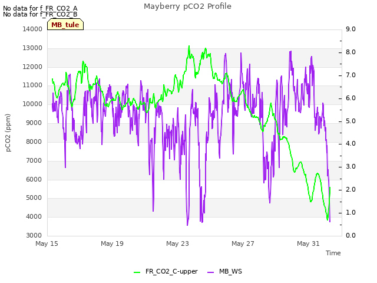Click the Time axis label
Viewport: 377px width, 283px height.
[333, 253]
